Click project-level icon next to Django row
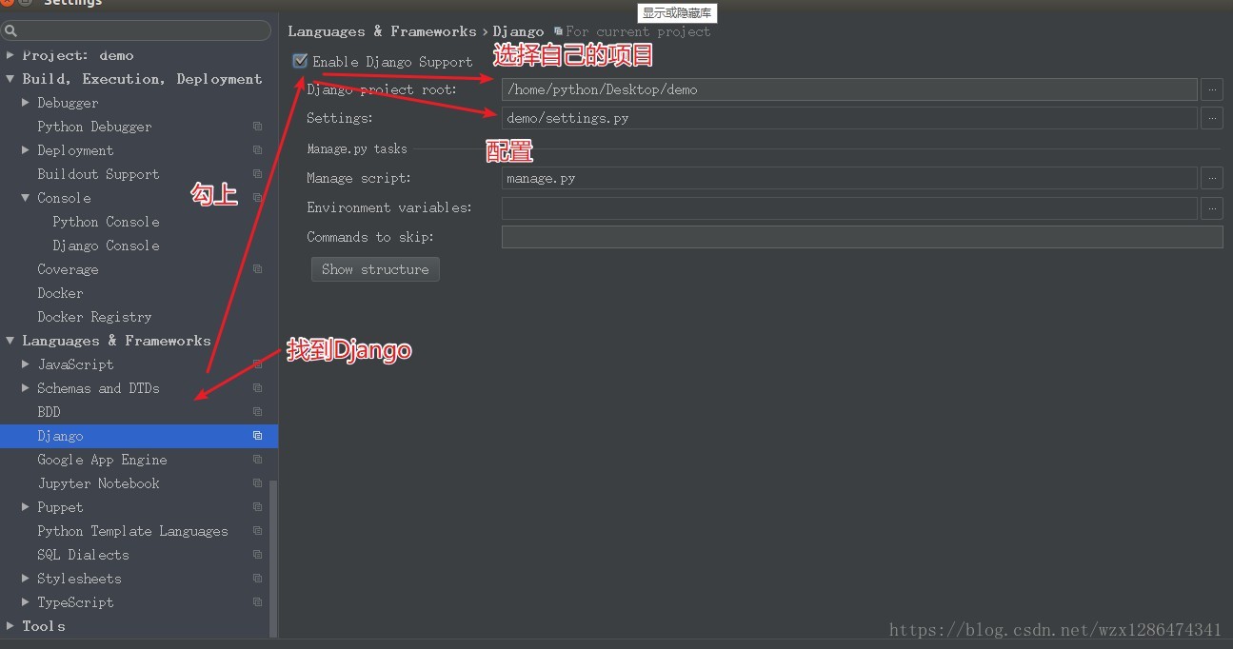 (x=257, y=436)
